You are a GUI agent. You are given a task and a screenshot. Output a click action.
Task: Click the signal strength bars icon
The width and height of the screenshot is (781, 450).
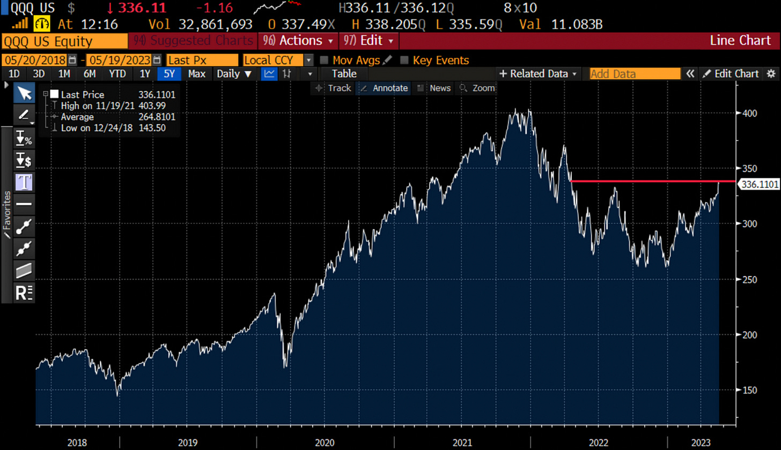20,24
